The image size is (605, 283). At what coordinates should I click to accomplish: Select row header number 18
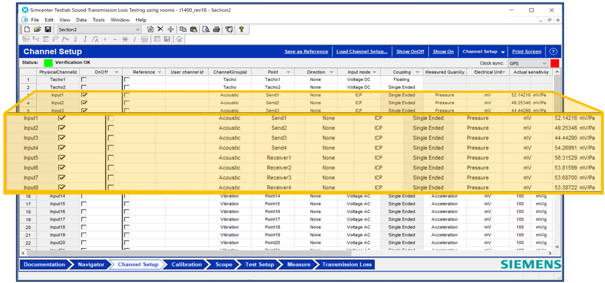pos(28,212)
